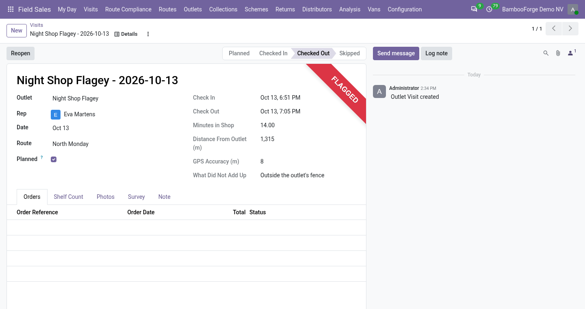Switch to the Note tab
This screenshot has width=585, height=309.
[164, 197]
